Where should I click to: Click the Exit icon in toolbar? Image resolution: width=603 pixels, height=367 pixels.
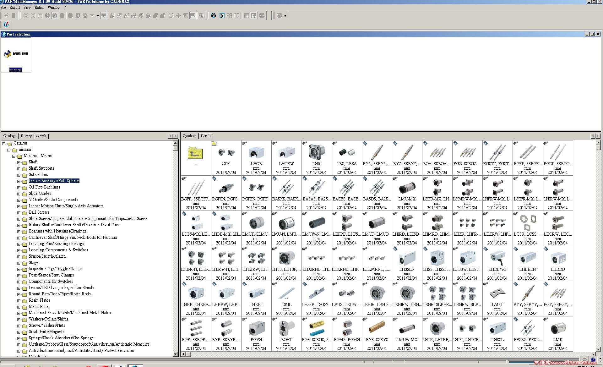point(6,25)
